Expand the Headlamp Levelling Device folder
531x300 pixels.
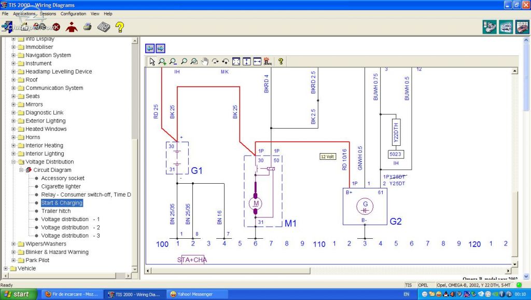(x=13, y=72)
